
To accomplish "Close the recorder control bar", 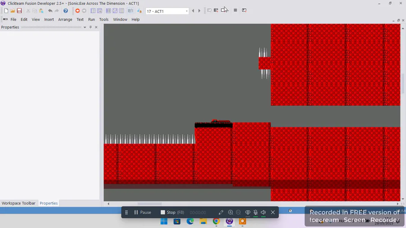I will 273,212.
